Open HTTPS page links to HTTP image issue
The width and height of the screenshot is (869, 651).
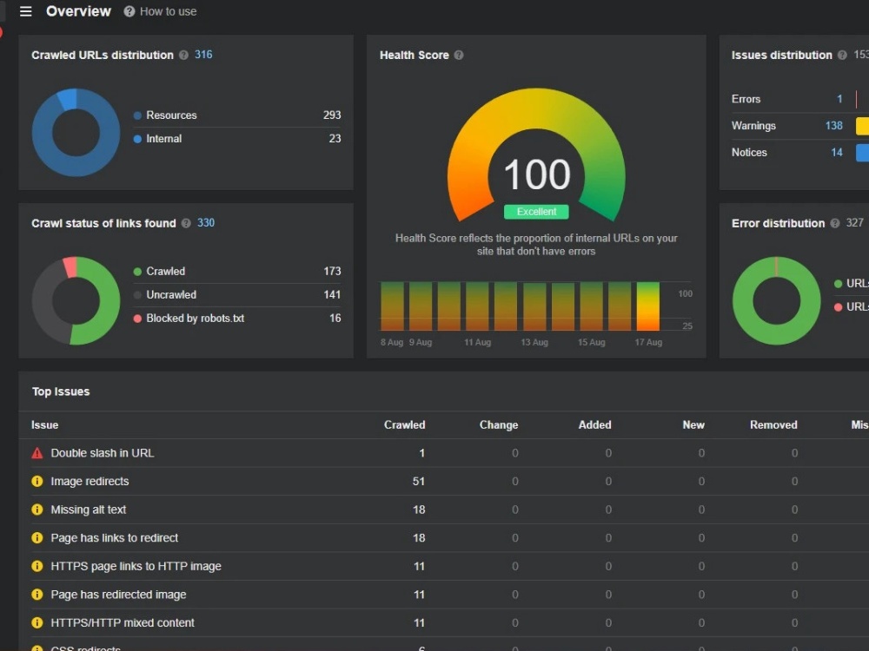click(136, 566)
